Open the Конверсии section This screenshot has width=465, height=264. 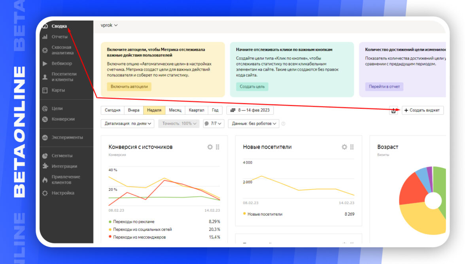[x=63, y=119]
